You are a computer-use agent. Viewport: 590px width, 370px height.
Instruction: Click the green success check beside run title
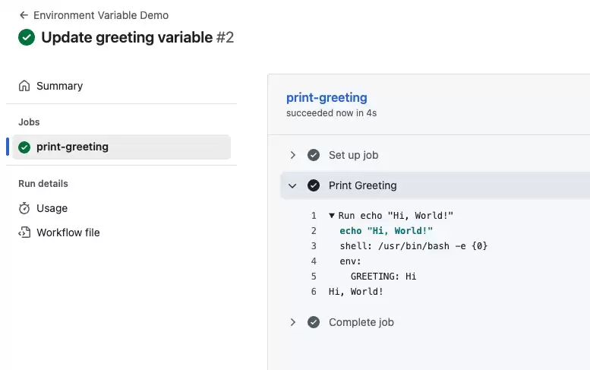click(x=27, y=37)
